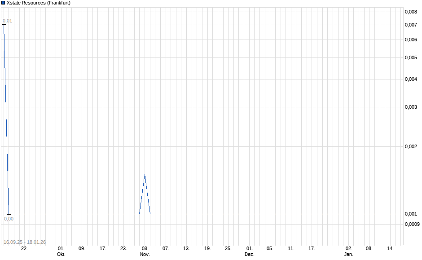Click the date range label 16.09.25 - 18.01.26

point(24,242)
